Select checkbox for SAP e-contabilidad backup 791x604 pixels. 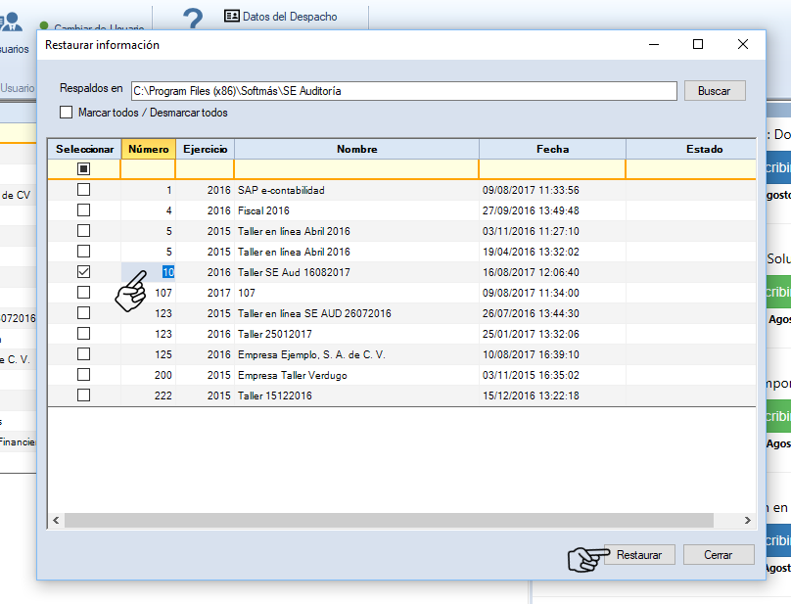(x=84, y=190)
